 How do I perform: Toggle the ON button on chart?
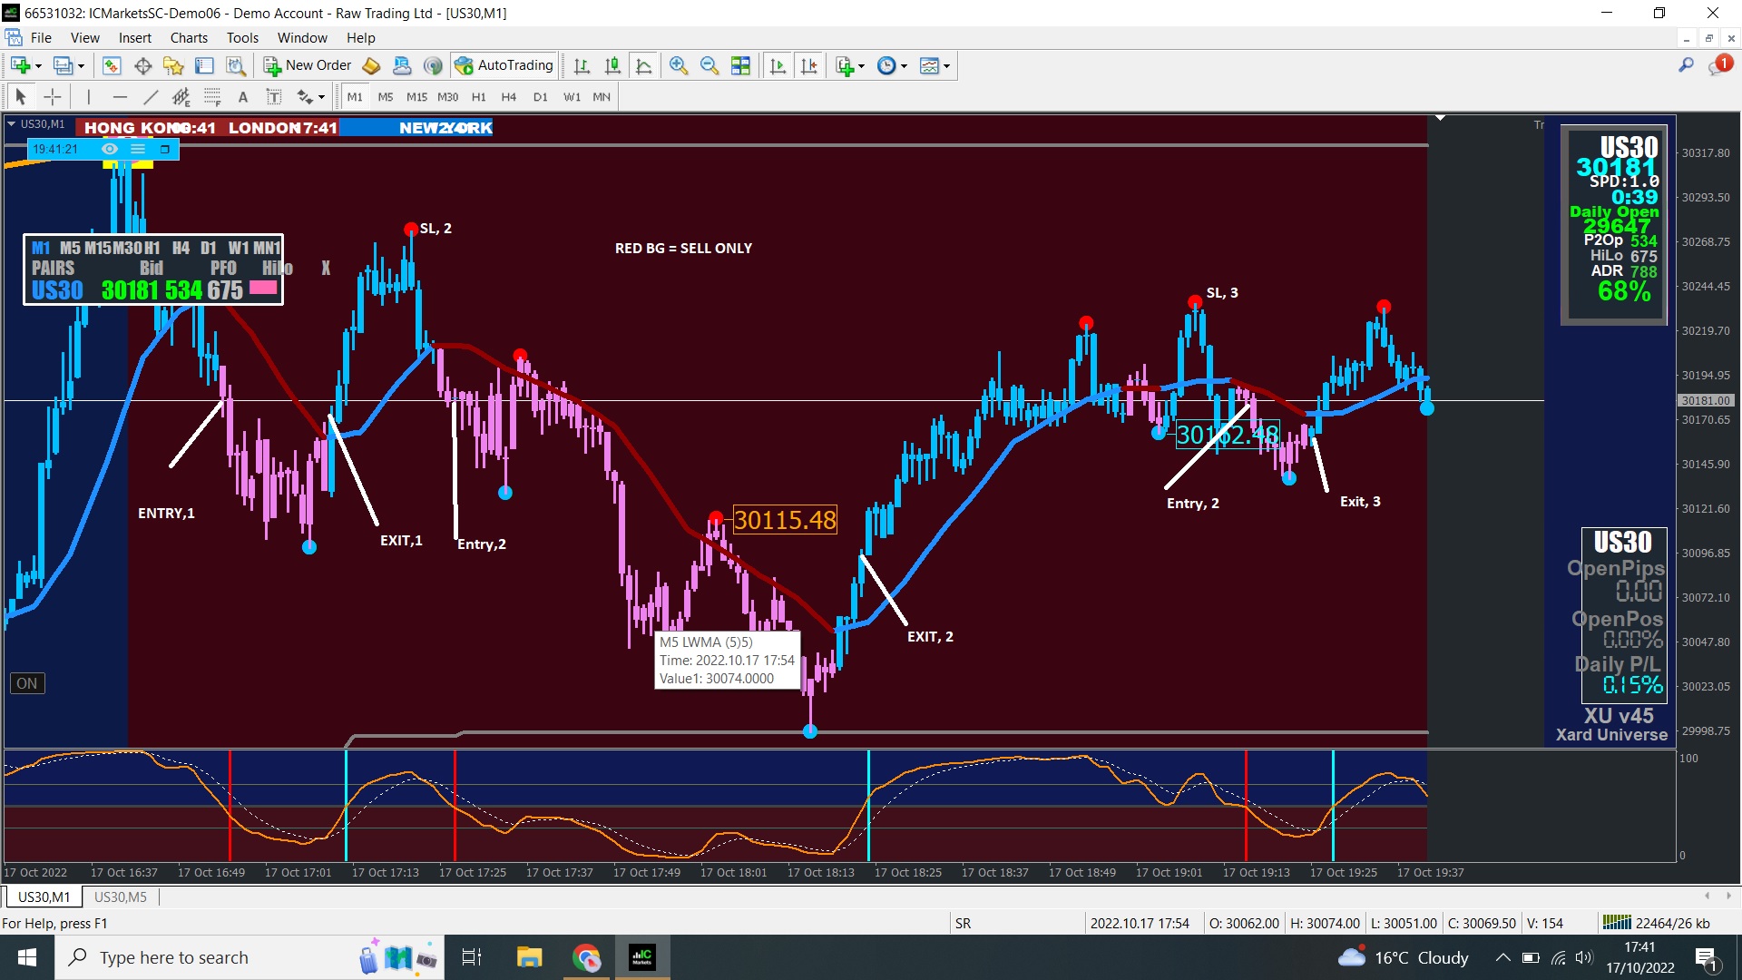point(27,683)
